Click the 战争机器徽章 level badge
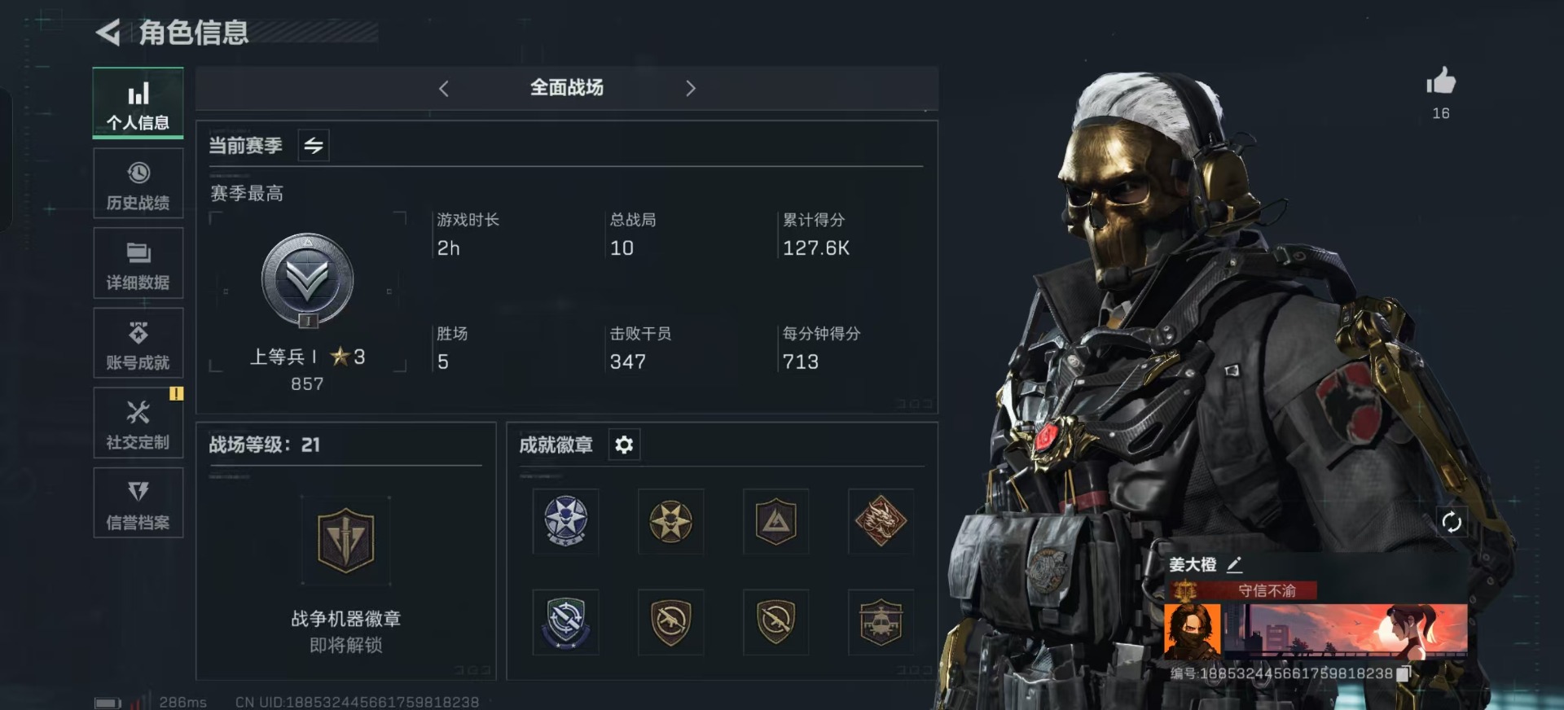 (x=345, y=541)
